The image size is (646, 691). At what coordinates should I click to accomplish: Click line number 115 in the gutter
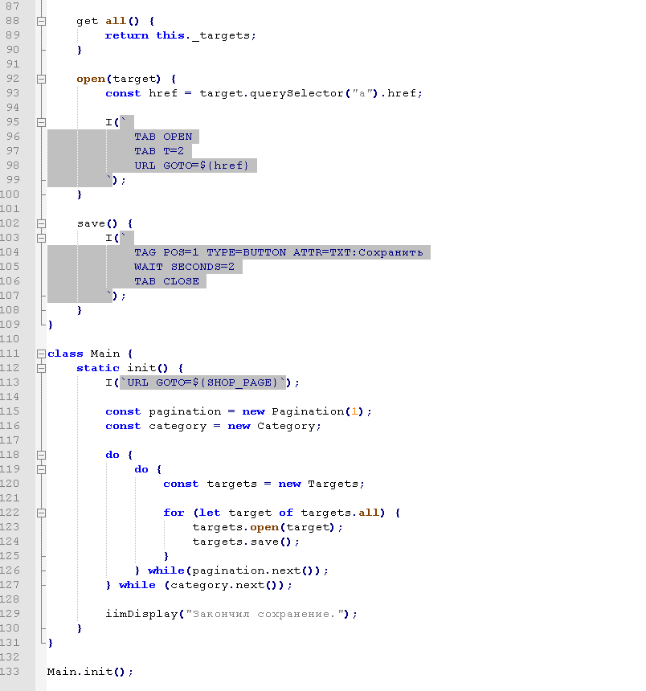10,411
